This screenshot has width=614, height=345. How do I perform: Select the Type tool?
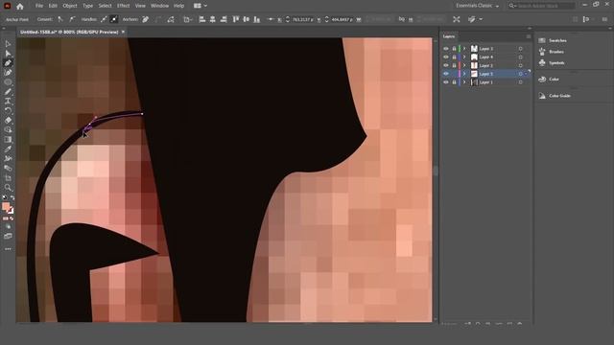8,101
